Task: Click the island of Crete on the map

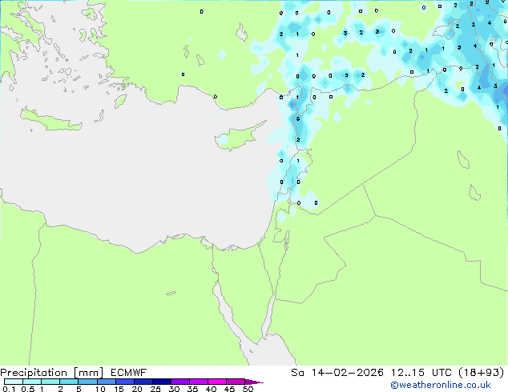Action: pyautogui.click(x=50, y=120)
